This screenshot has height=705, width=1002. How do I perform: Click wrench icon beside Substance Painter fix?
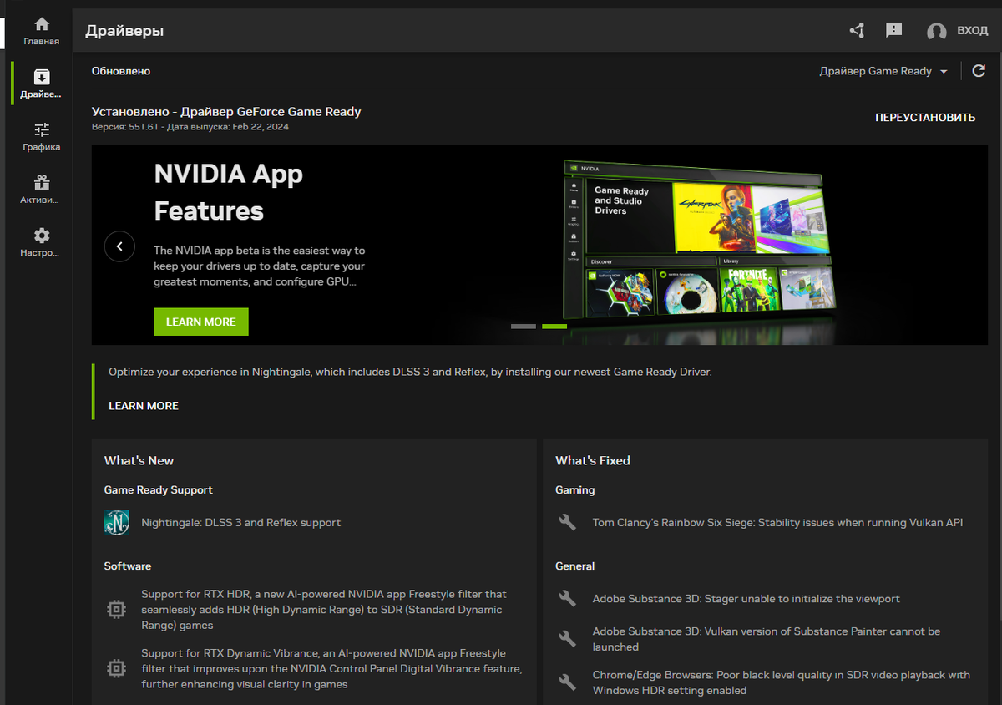(x=568, y=639)
